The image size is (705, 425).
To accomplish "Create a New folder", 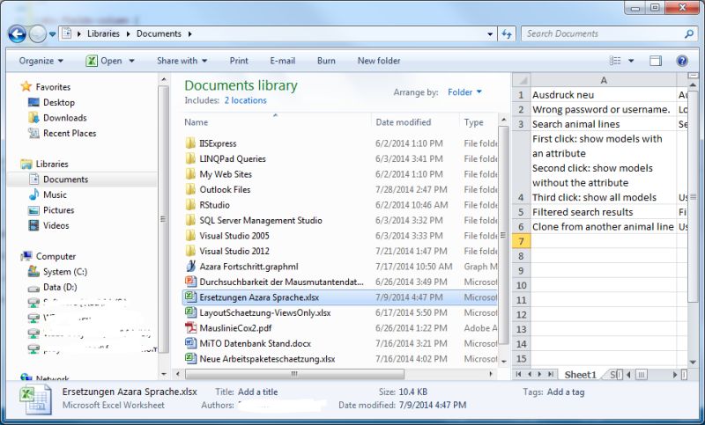I will coord(379,61).
